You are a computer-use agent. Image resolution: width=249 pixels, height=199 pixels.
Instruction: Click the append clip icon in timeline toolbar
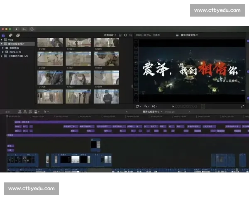coord(30,112)
